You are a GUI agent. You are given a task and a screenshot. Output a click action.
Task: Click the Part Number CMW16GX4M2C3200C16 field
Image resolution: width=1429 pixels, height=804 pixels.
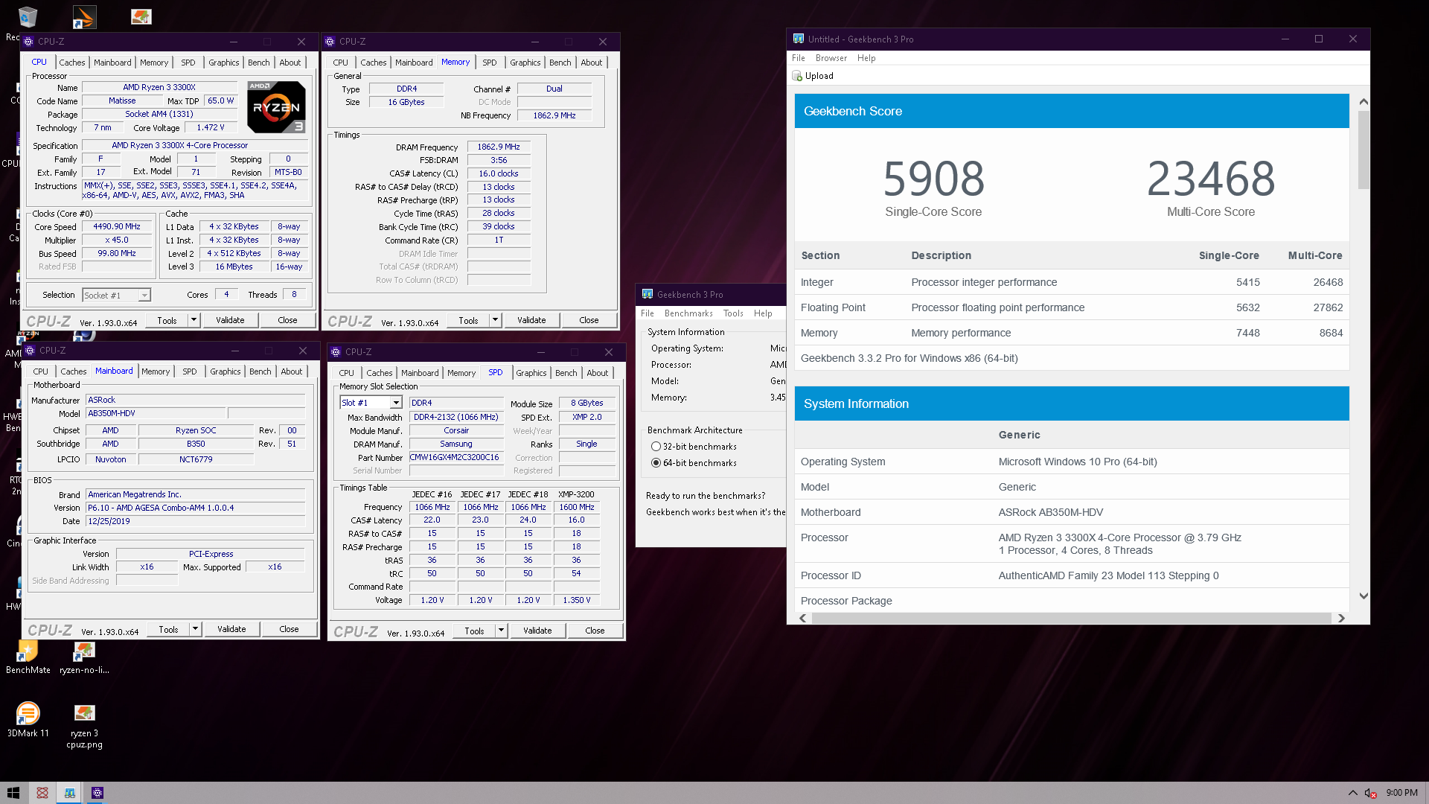tap(455, 458)
